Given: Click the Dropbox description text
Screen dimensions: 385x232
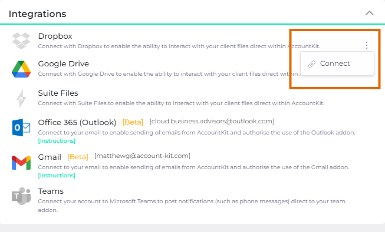Looking at the screenshot, I should pos(179,46).
